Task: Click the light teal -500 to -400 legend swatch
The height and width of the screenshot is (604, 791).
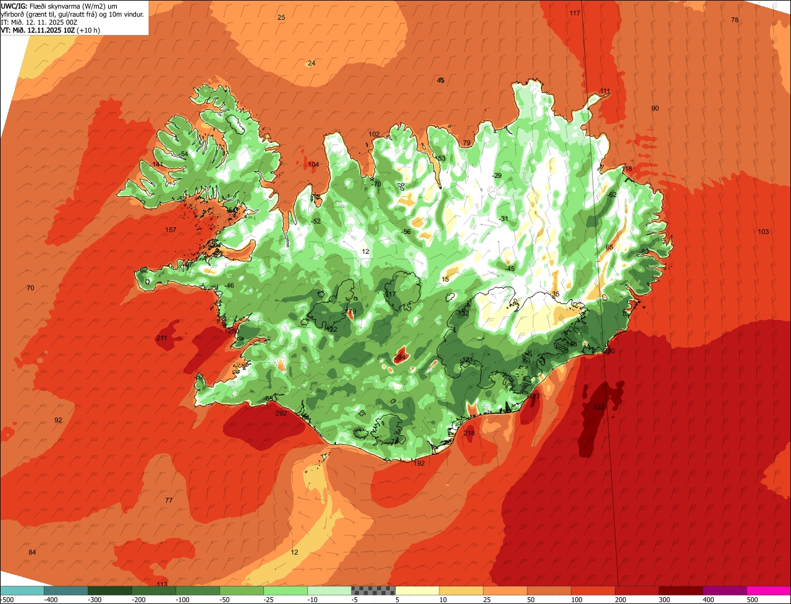Action: pos(22,590)
